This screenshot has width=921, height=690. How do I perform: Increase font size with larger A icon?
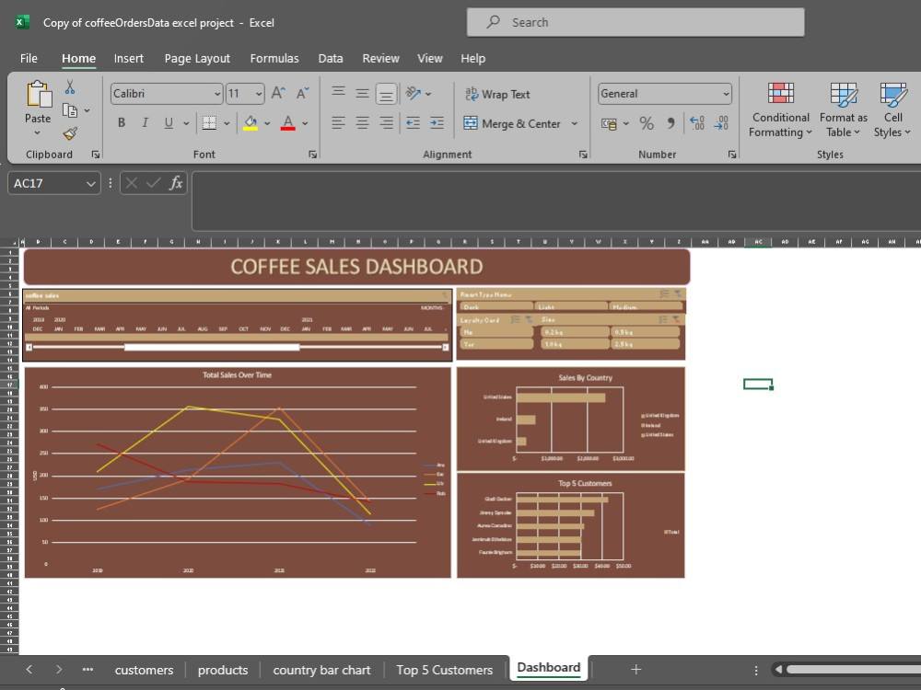pos(278,93)
